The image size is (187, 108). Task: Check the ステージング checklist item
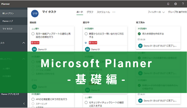pos(33,104)
